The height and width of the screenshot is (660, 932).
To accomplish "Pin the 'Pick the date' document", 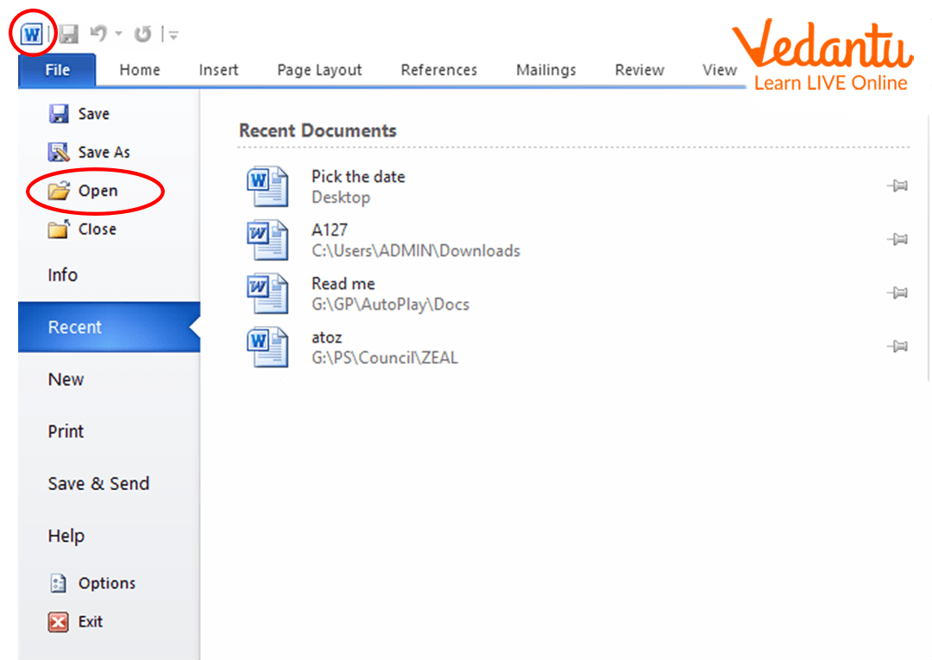I will pyautogui.click(x=897, y=186).
